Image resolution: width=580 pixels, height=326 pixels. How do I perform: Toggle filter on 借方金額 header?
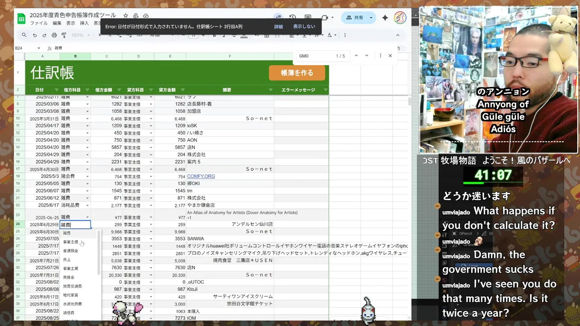[x=119, y=90]
